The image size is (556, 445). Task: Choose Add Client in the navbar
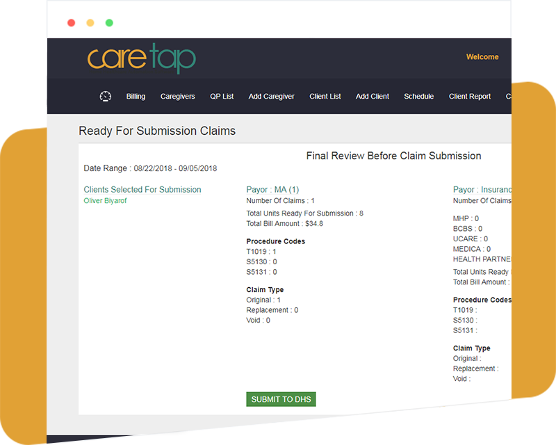coord(372,97)
